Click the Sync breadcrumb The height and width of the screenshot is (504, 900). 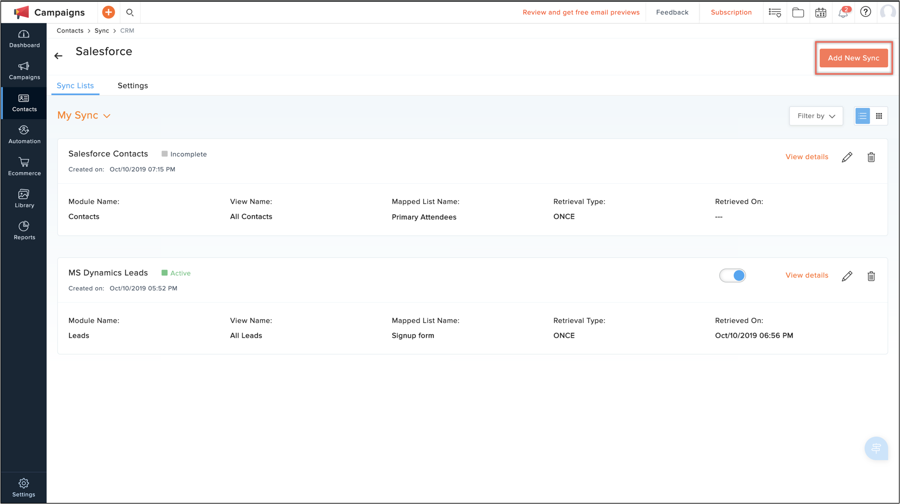(102, 30)
